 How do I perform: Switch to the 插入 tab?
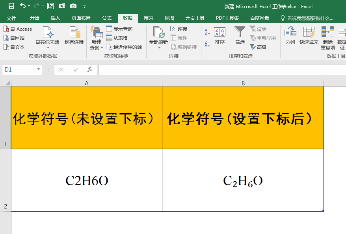pos(56,18)
